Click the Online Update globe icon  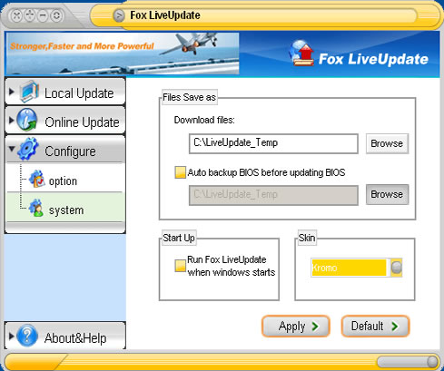[x=27, y=120]
